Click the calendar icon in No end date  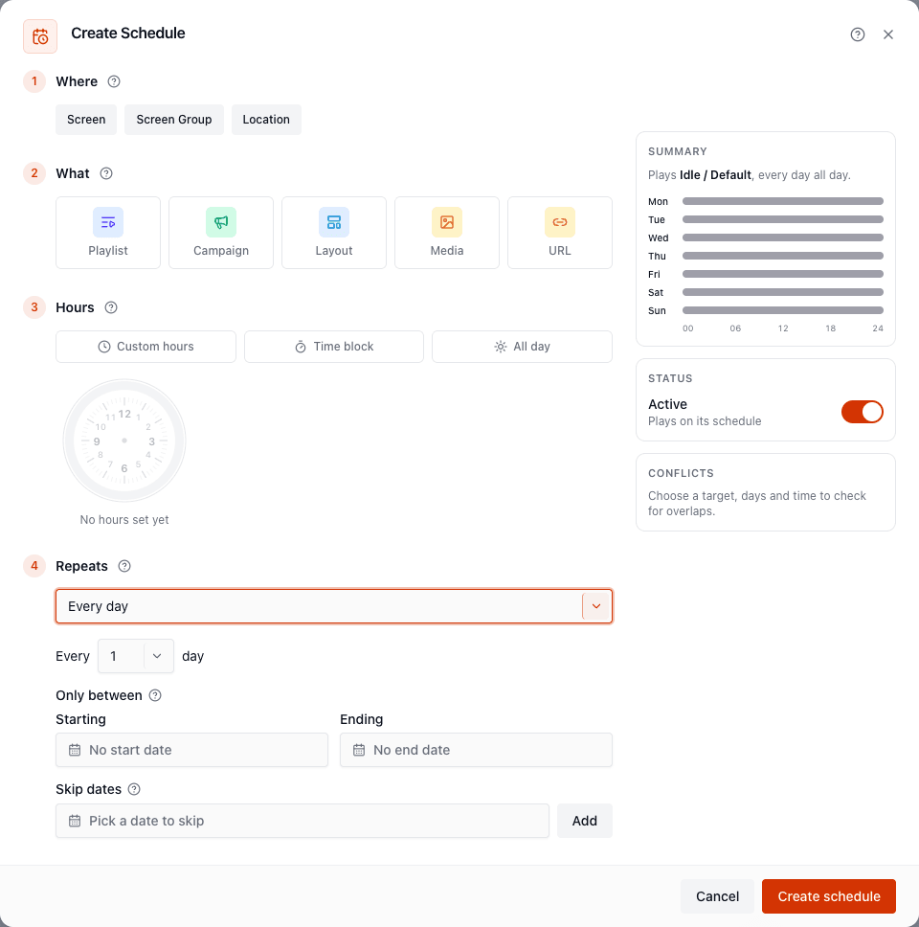pyautogui.click(x=359, y=750)
